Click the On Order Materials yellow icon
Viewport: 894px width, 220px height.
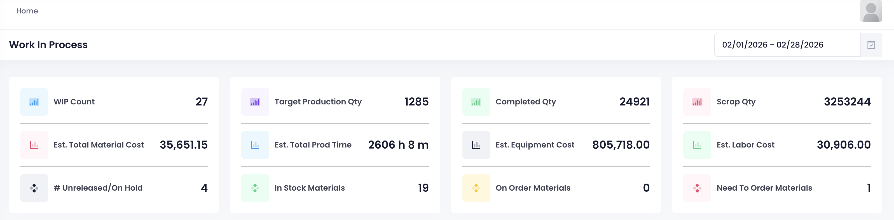pos(476,188)
